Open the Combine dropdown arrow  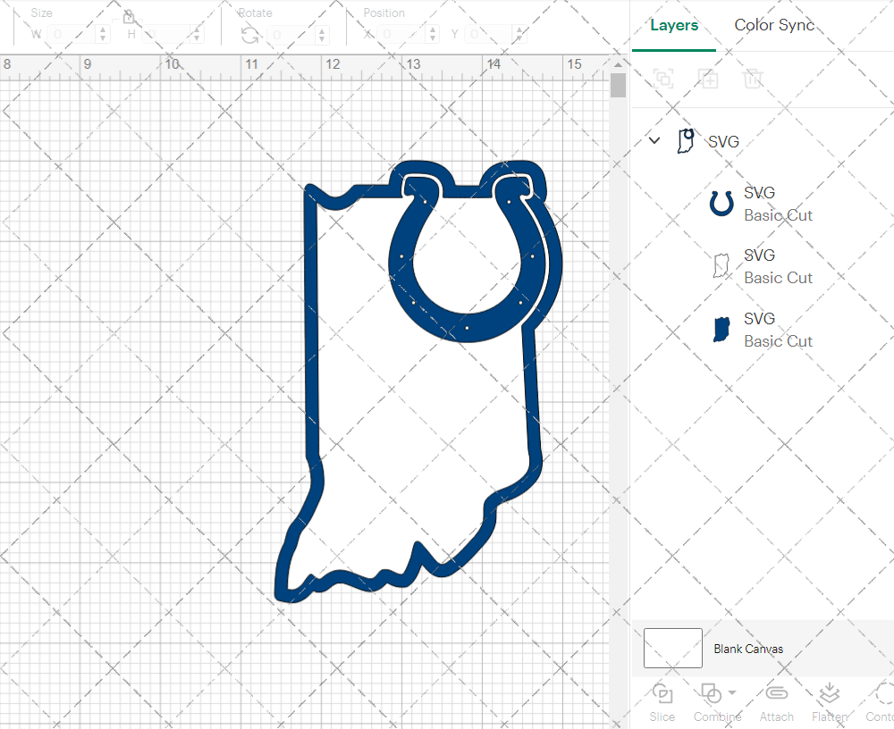click(x=733, y=693)
